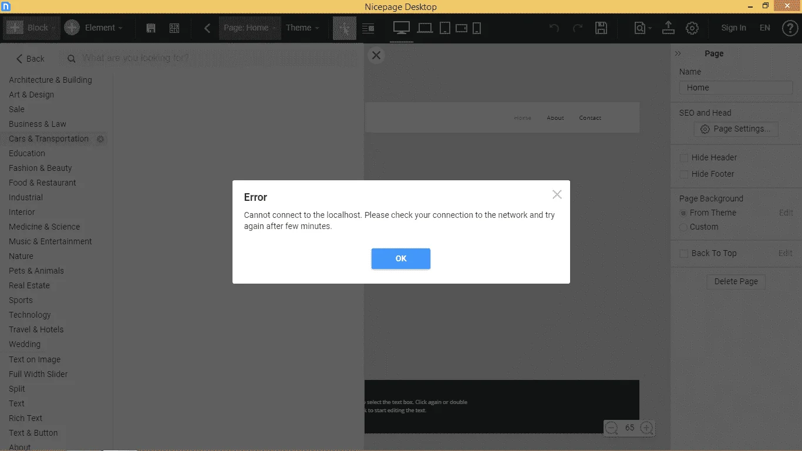Zoom out with the minus magnifier
This screenshot has height=451, width=802.
(612, 428)
